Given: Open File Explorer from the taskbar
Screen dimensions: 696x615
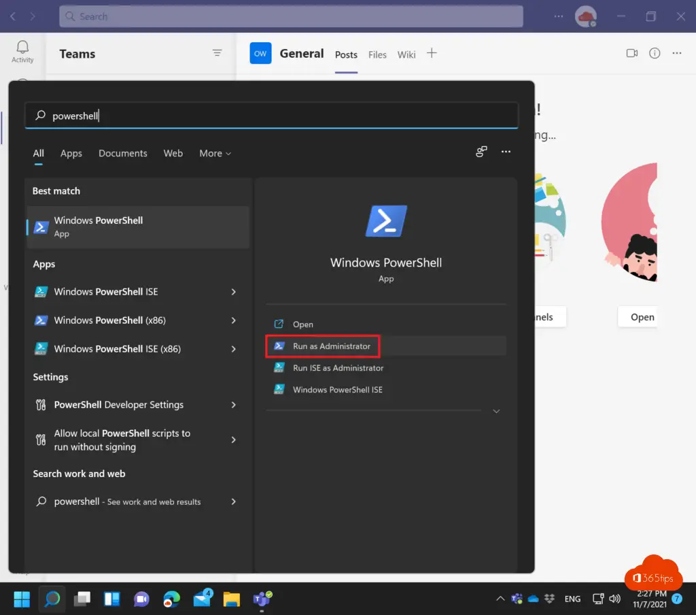Looking at the screenshot, I should coord(232,599).
